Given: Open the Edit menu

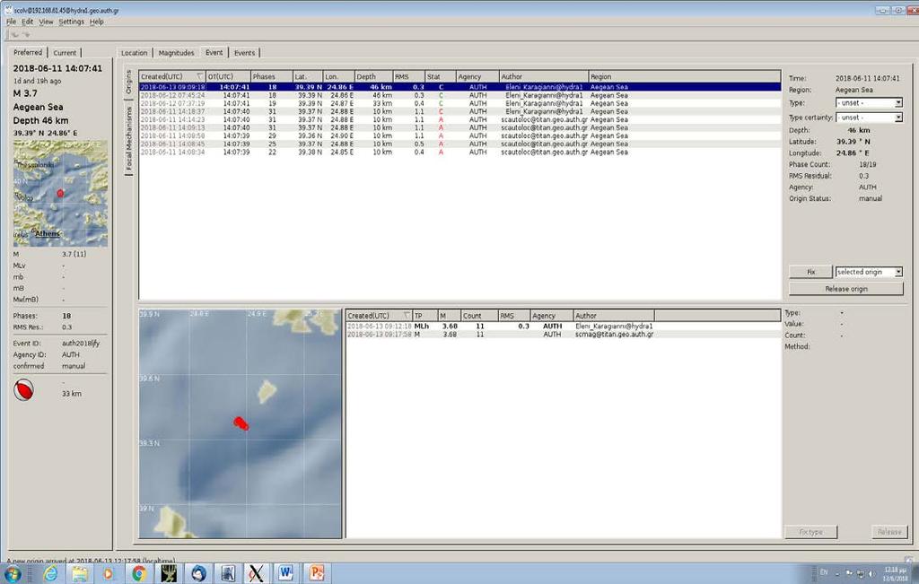Looking at the screenshot, I should (28, 22).
